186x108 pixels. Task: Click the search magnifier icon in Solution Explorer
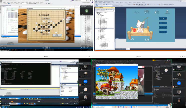(x=113, y=11)
